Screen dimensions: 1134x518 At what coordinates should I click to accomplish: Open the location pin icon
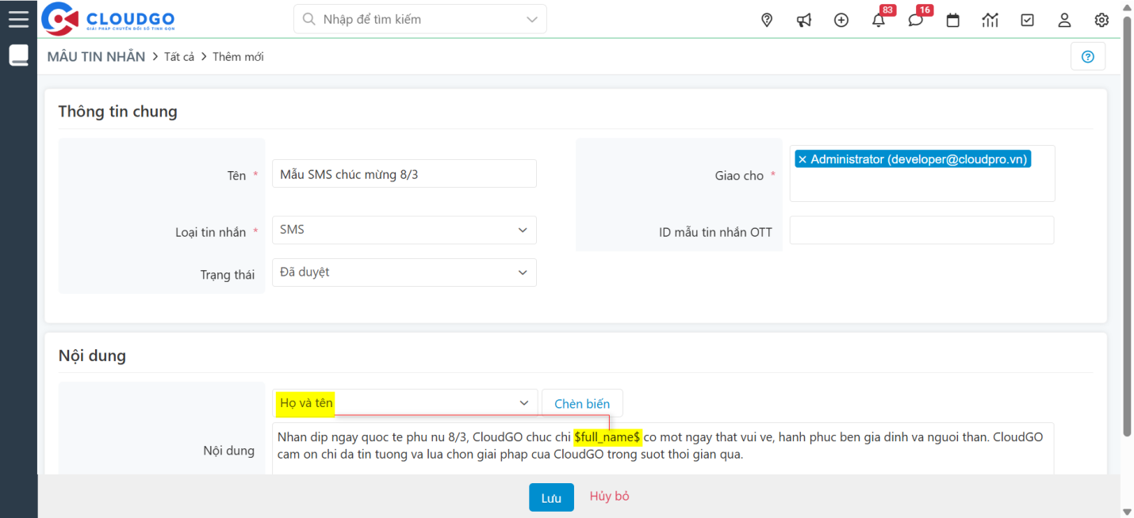pos(767,20)
